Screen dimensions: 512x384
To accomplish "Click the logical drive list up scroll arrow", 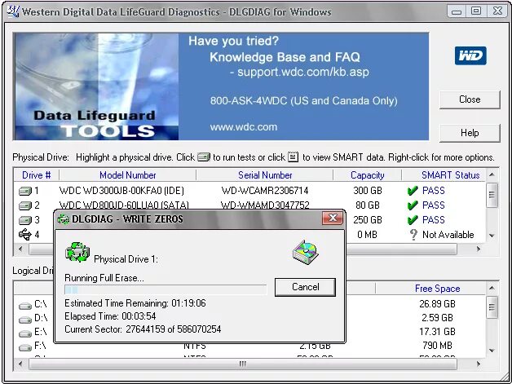I will [492, 288].
